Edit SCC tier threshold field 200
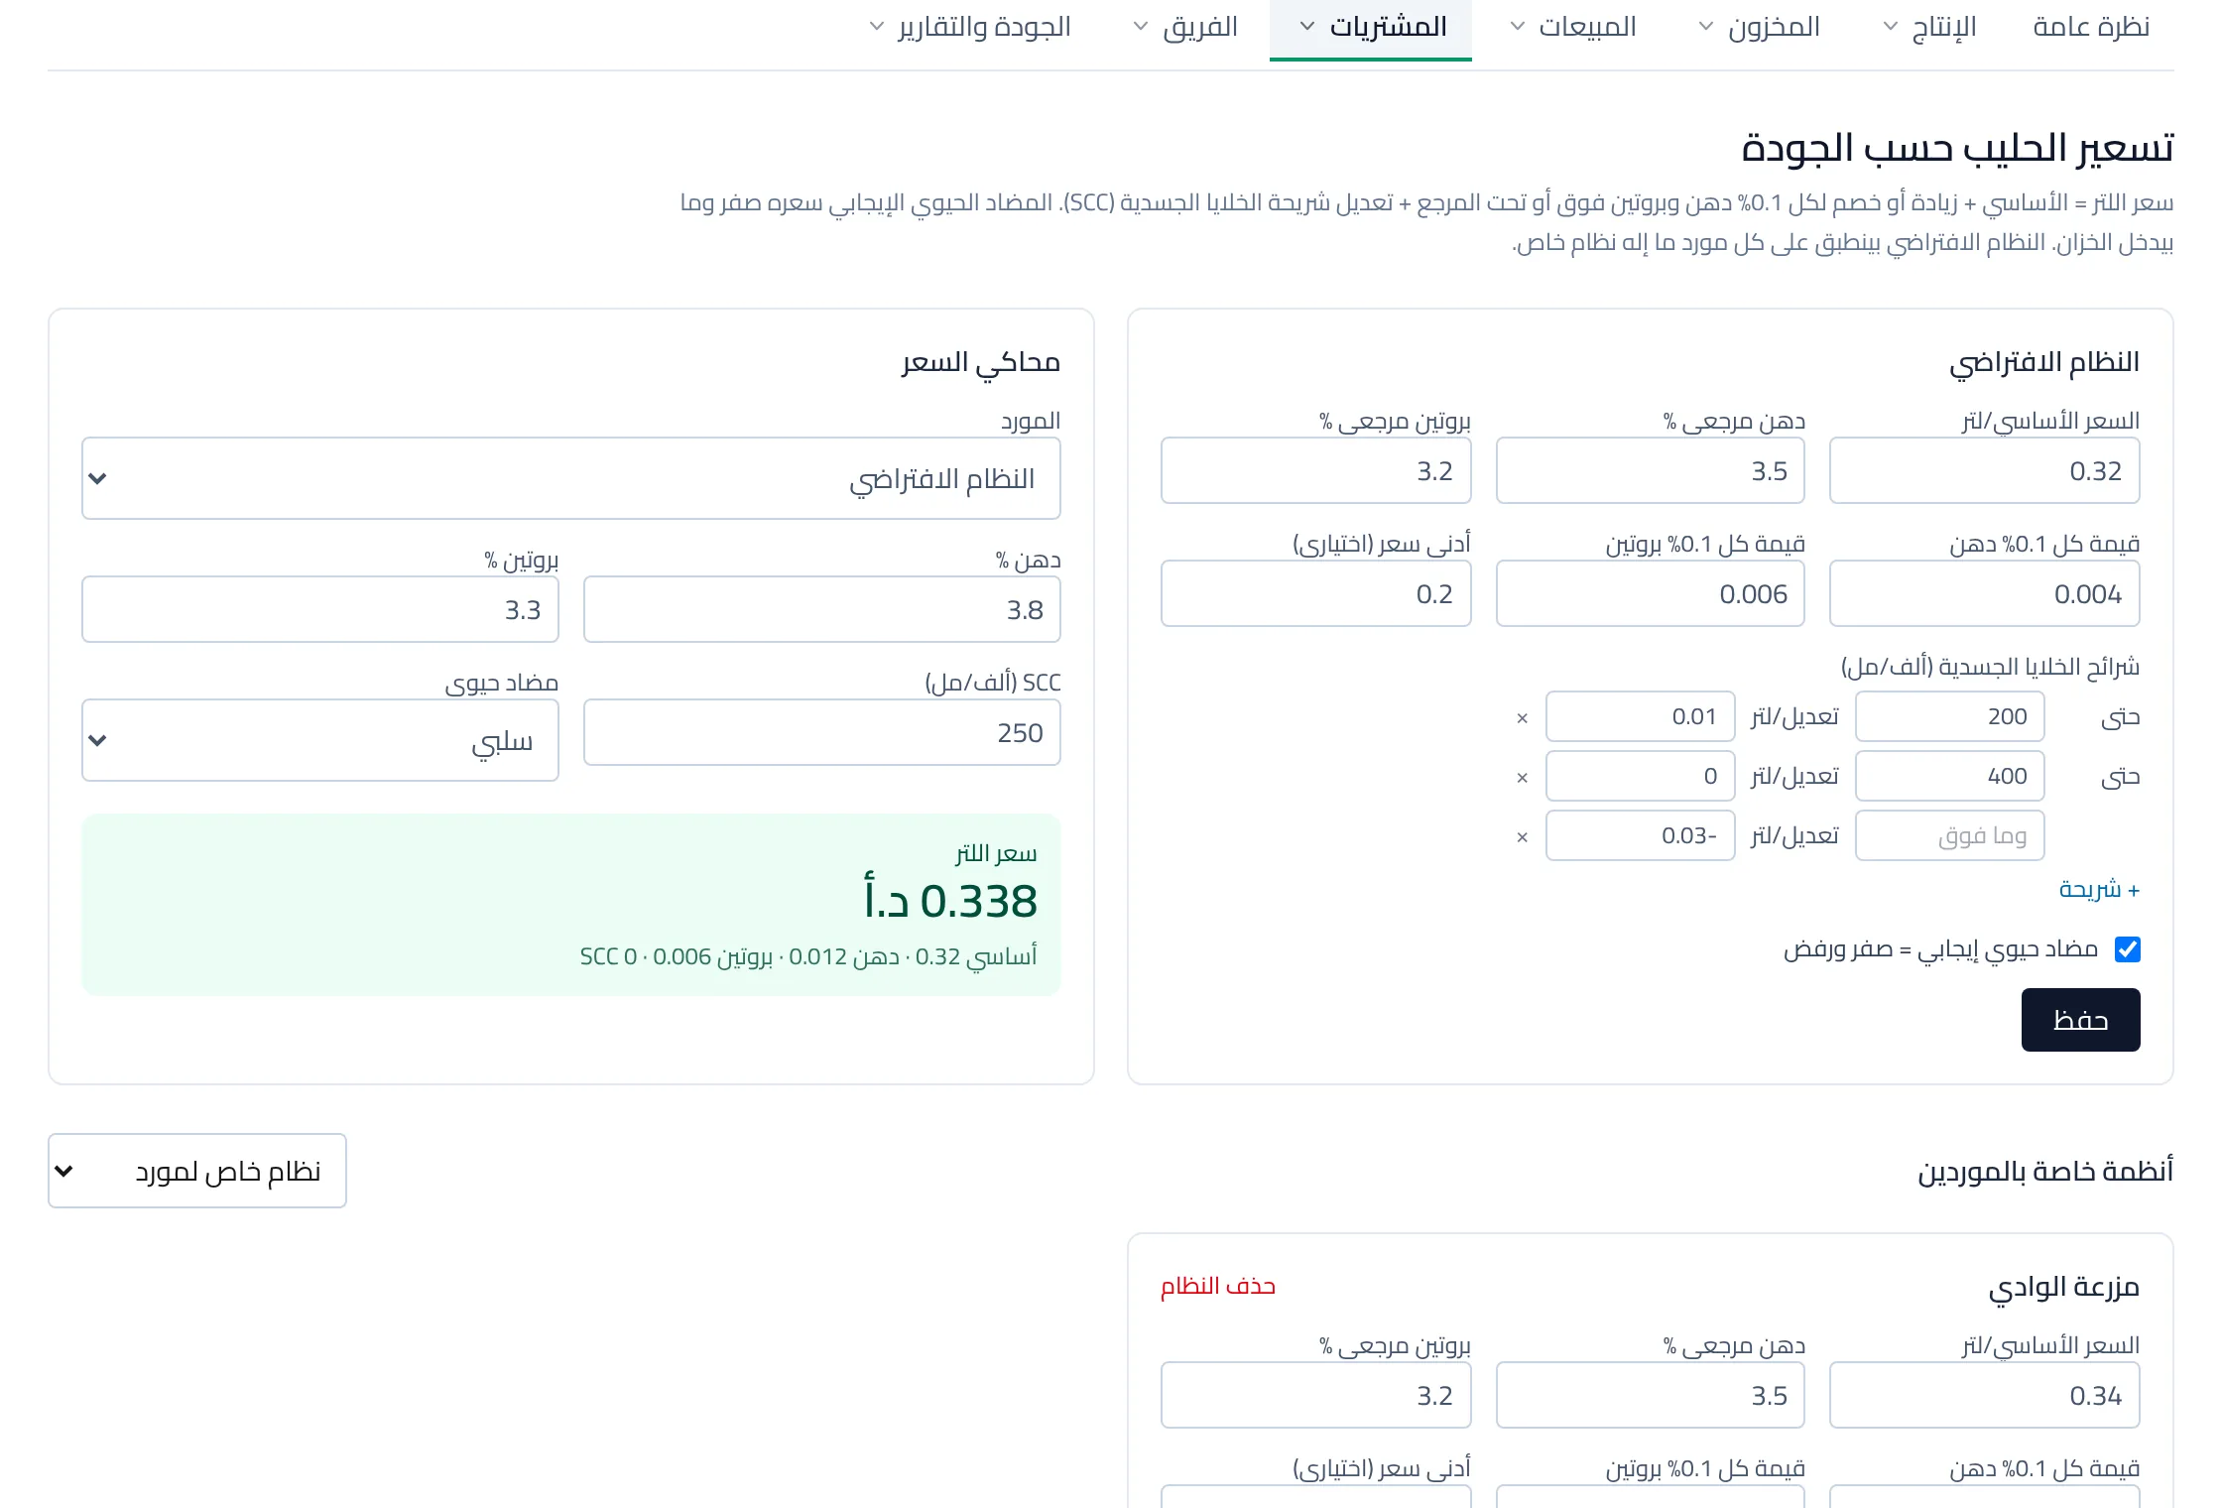The image size is (2222, 1508). coord(1949,716)
